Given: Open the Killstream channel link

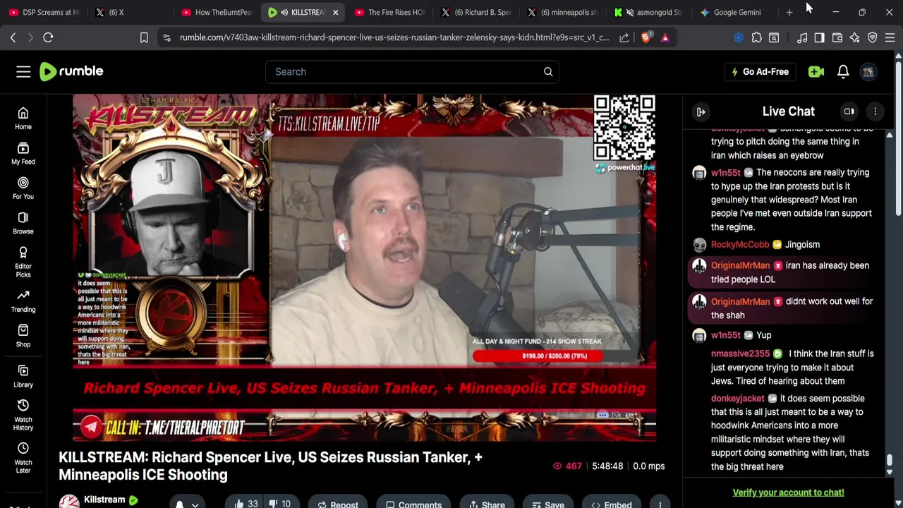Looking at the screenshot, I should coord(104,500).
